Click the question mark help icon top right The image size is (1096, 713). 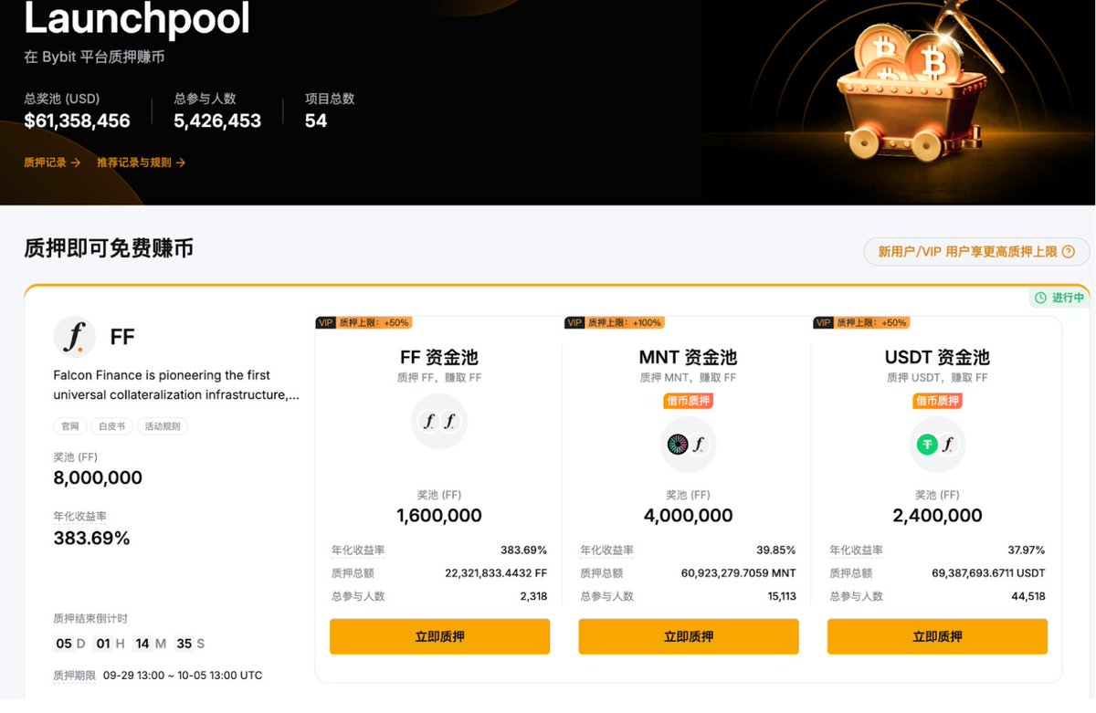(x=1068, y=250)
